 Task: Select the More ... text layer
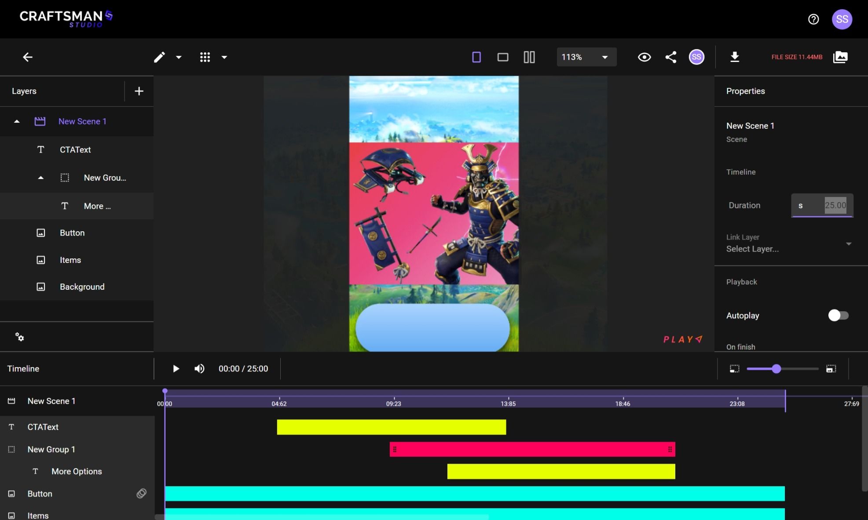(x=77, y=206)
